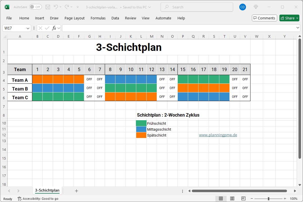This screenshot has width=303, height=202.
Task: Click the Save icon in Quick Access Toolbar
Action: pos(47,7)
